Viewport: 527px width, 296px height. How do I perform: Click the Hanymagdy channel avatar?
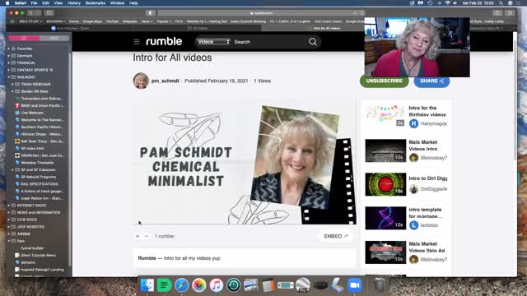coord(413,123)
